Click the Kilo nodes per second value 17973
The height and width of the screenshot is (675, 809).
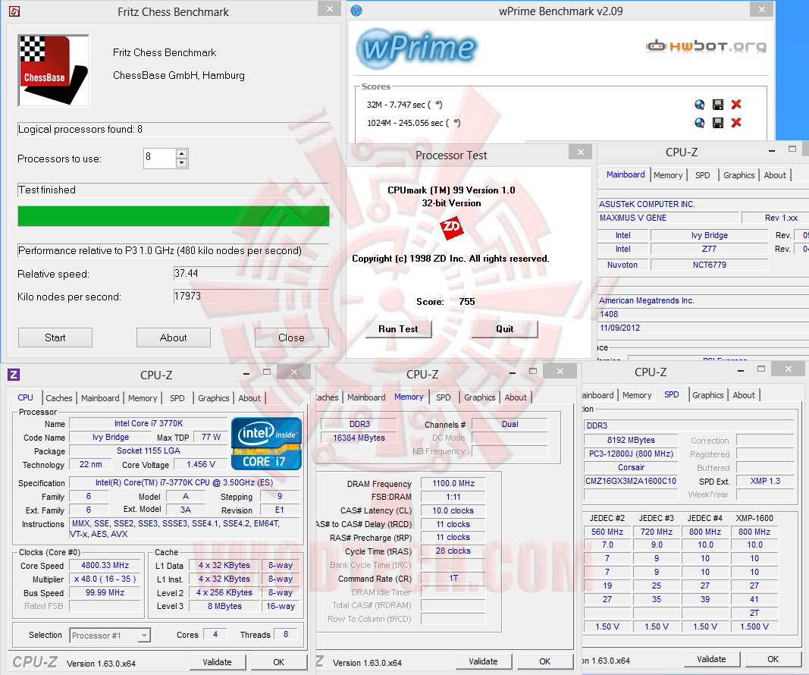tap(251, 297)
